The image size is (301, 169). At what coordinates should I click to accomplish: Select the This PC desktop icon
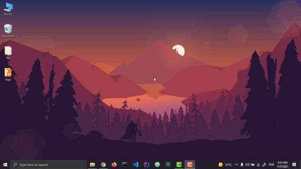[x=8, y=9]
